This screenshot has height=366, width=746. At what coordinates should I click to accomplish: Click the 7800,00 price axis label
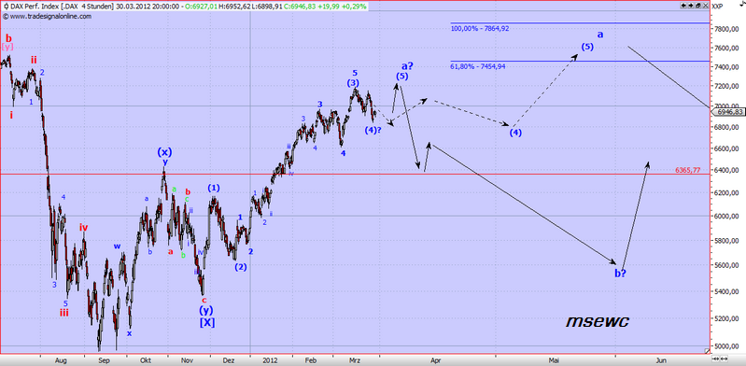(x=725, y=29)
